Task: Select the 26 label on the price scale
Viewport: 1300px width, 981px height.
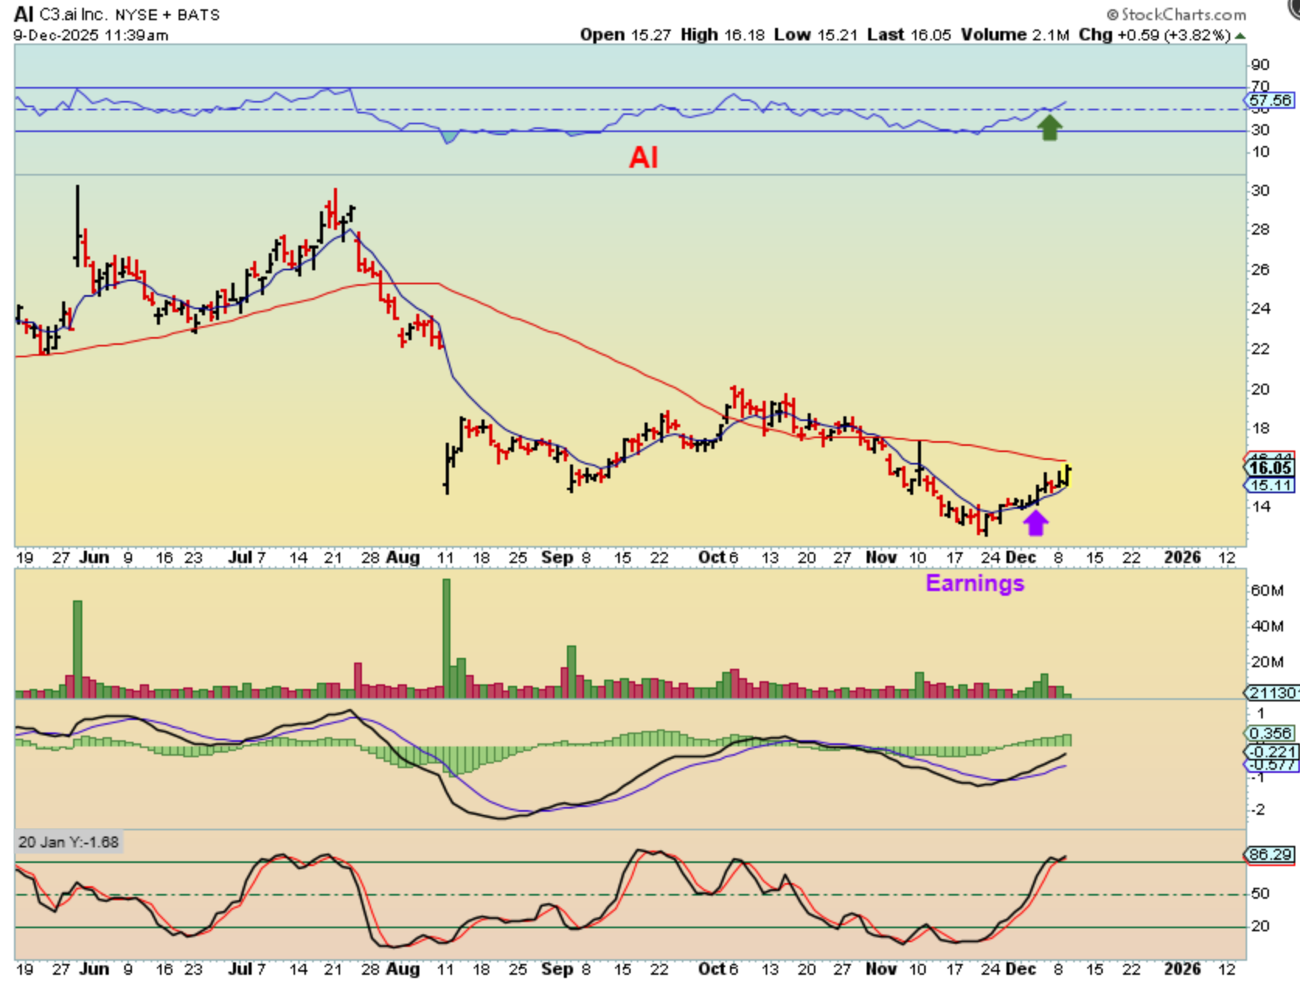Action: tap(1260, 270)
